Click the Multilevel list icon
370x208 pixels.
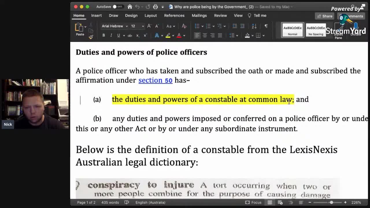point(219,26)
